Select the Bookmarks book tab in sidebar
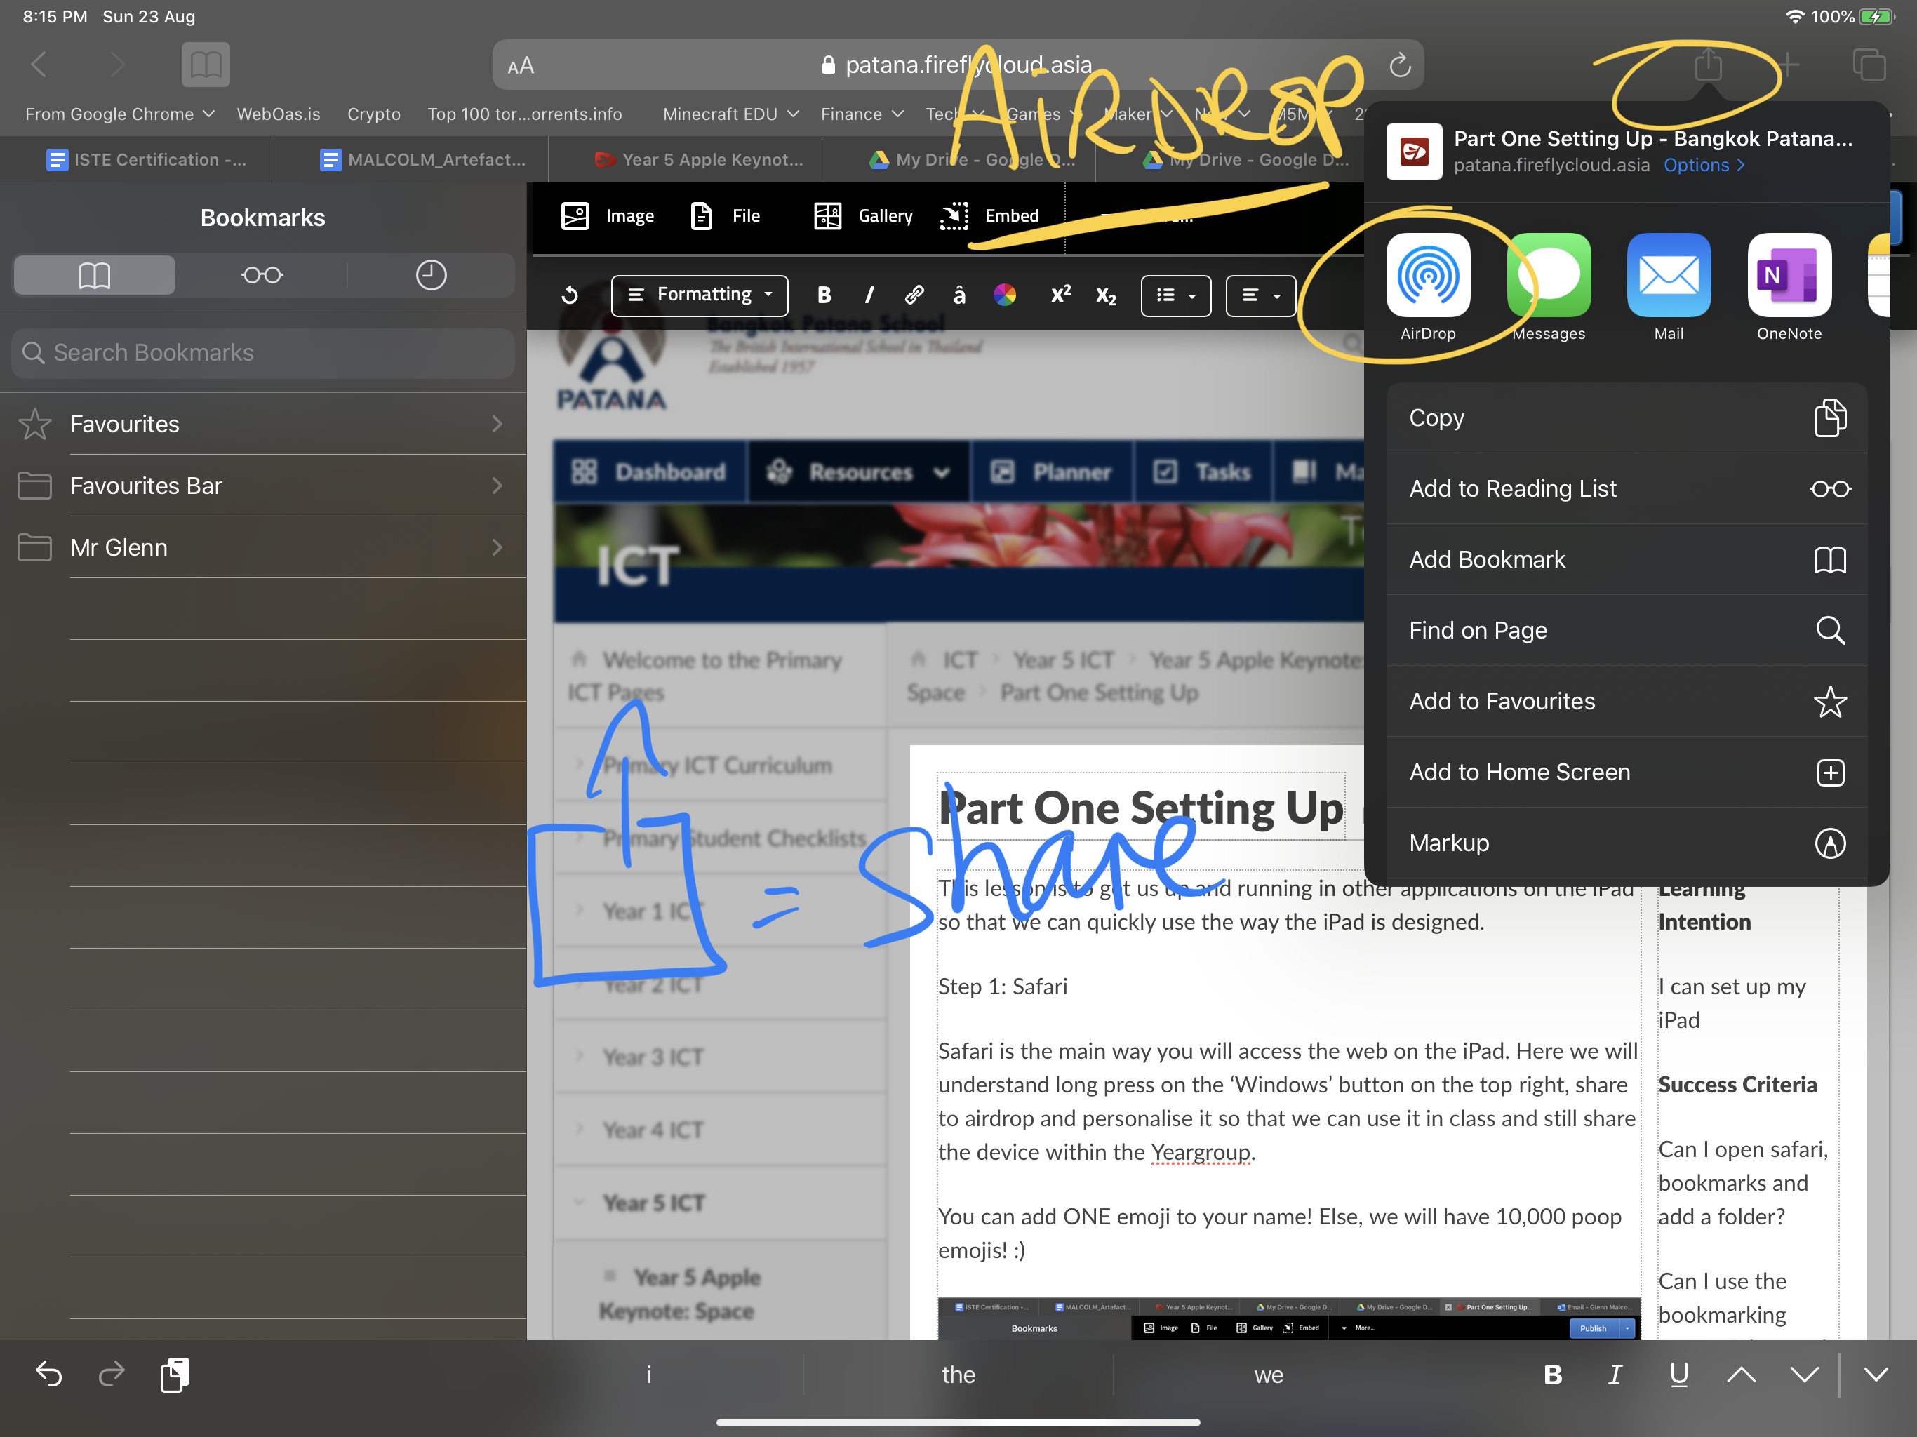This screenshot has height=1437, width=1917. click(x=95, y=275)
